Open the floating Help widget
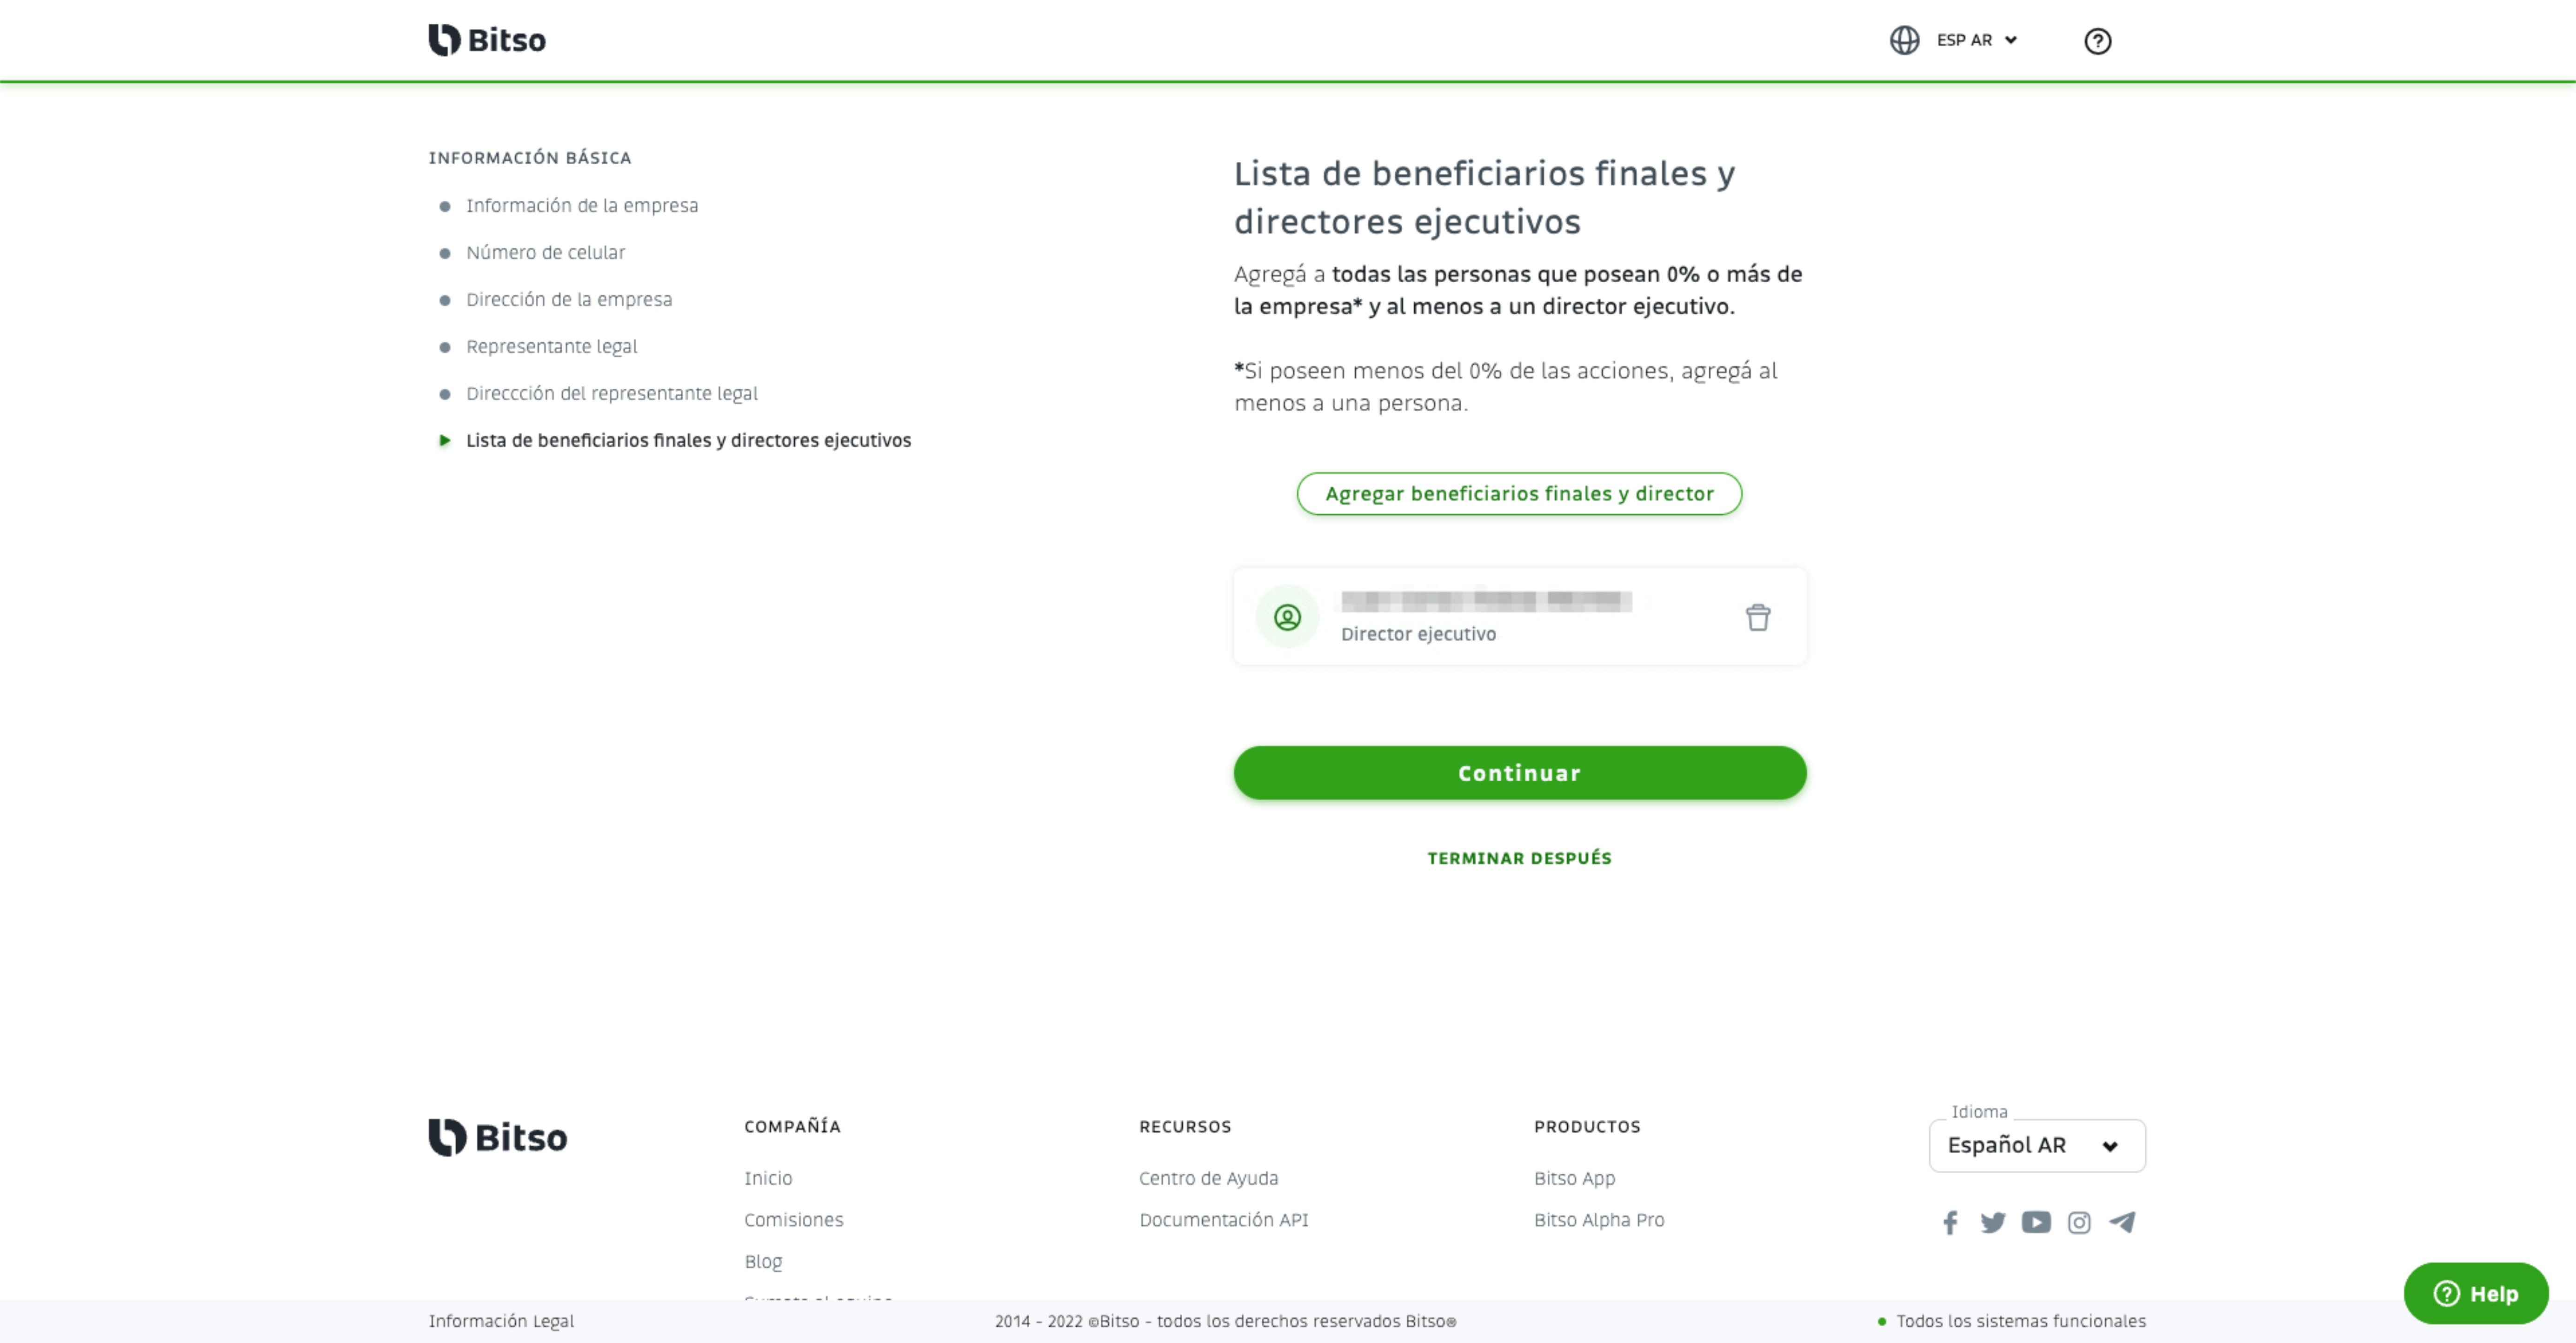Viewport: 2576px width, 1343px height. point(2475,1293)
